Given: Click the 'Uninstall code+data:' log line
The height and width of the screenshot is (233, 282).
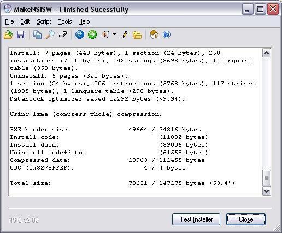Looking at the screenshot, I should tap(109, 153).
